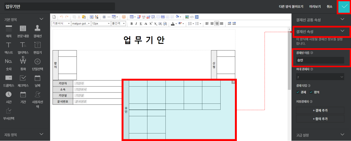Insert an emoticon using smiley icon

[x=124, y=17]
